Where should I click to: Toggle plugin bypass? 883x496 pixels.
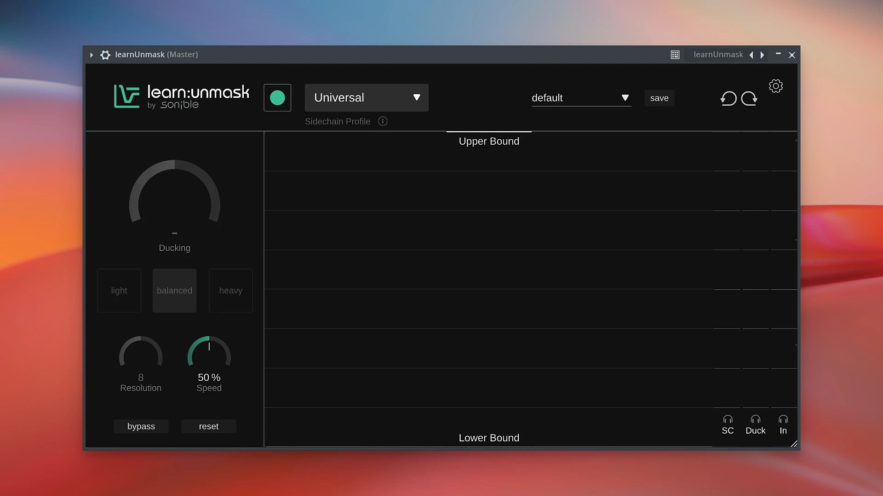pyautogui.click(x=141, y=426)
